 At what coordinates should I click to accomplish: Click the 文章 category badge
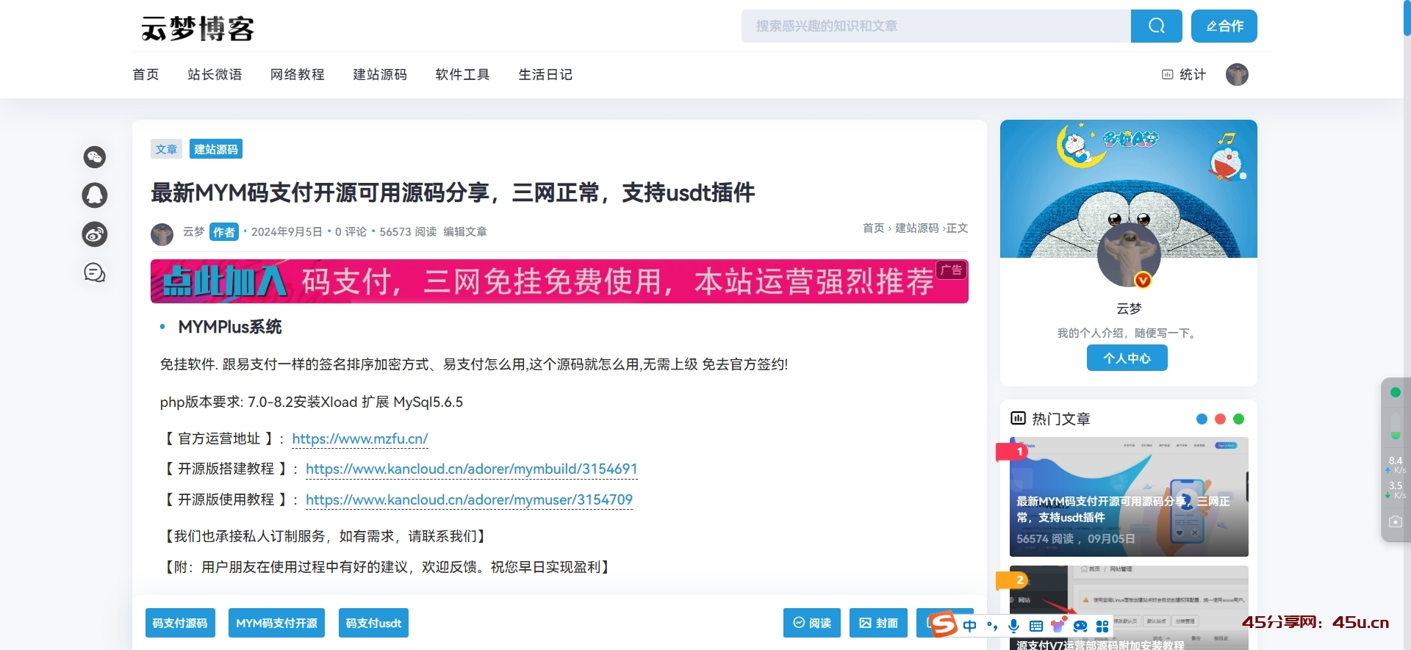point(166,149)
